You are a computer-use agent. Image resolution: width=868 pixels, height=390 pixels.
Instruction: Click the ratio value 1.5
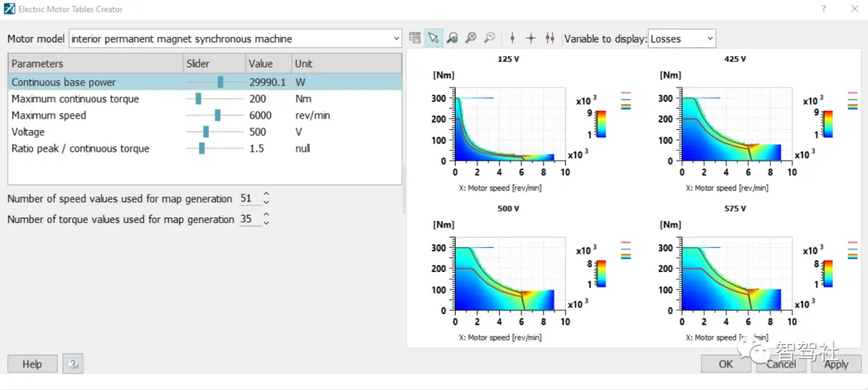(256, 148)
